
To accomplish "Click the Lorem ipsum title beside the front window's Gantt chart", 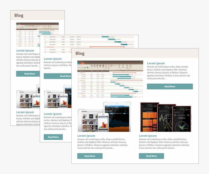I will point(156,63).
